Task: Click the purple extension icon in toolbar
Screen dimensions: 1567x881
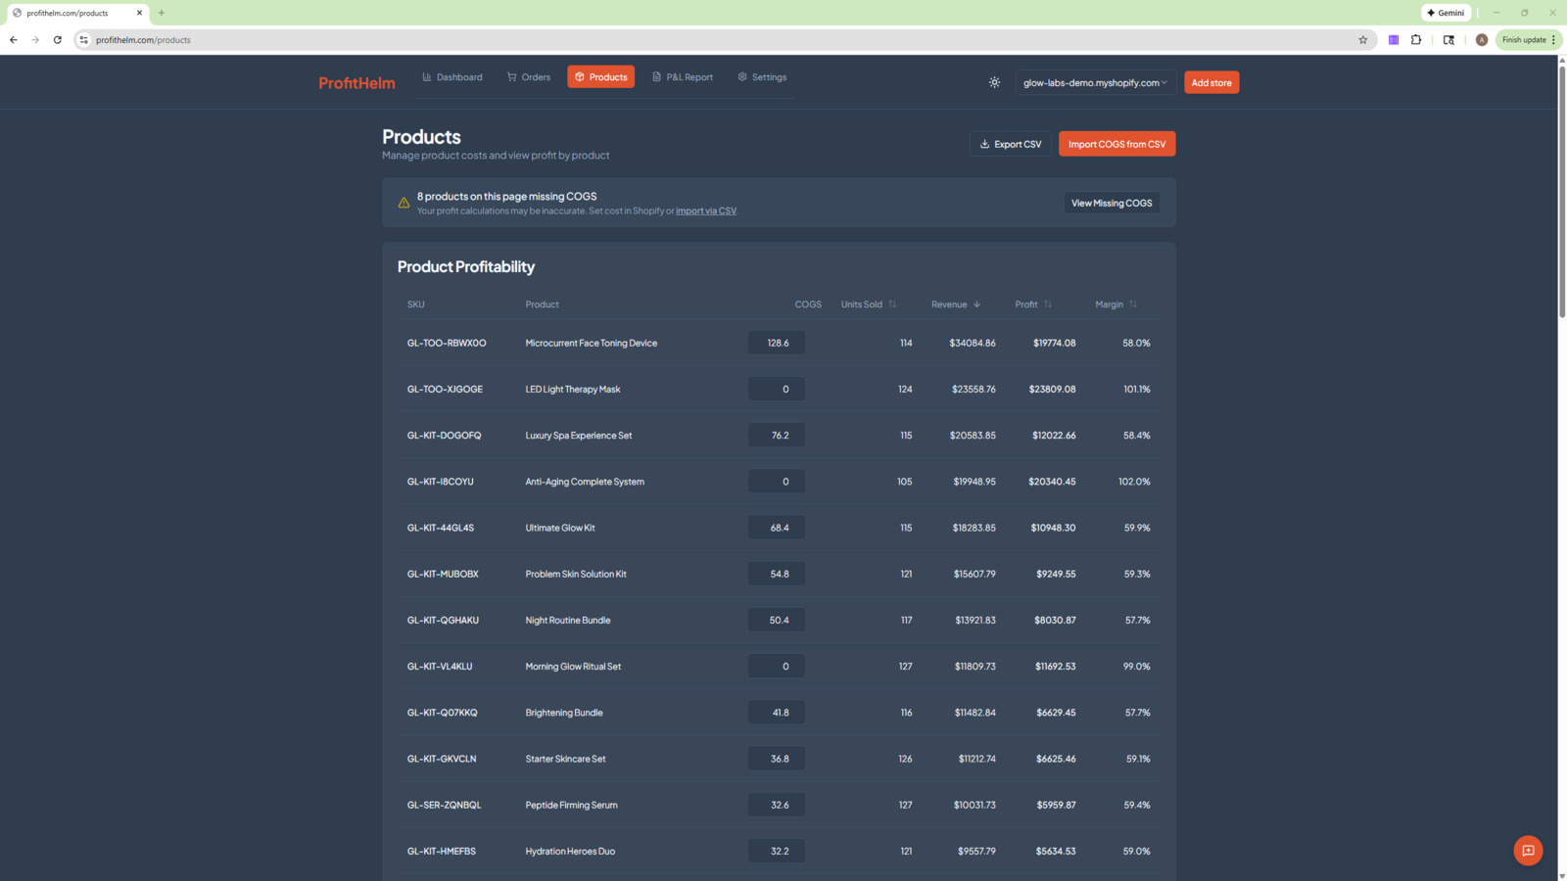Action: click(1394, 40)
